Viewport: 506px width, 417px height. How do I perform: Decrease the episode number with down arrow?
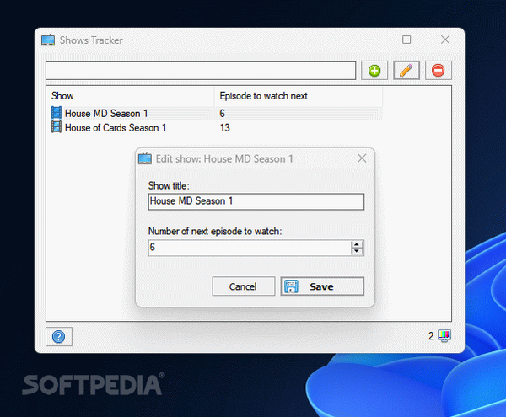(x=357, y=251)
